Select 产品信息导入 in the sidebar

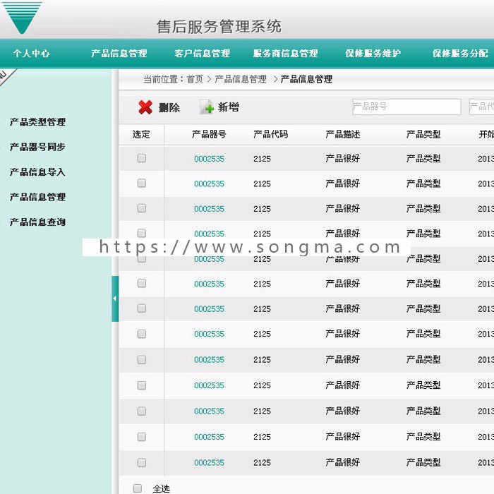tap(37, 172)
